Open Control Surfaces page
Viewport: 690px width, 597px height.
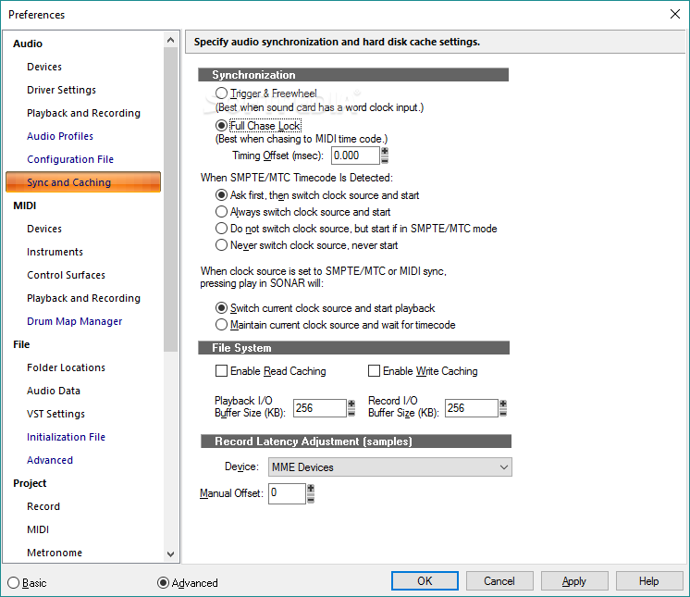(x=66, y=275)
